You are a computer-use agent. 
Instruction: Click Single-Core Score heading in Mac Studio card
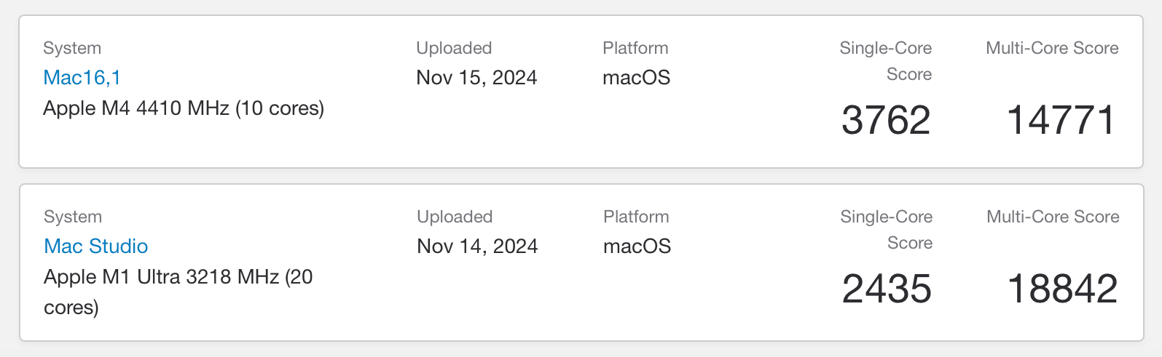click(887, 230)
